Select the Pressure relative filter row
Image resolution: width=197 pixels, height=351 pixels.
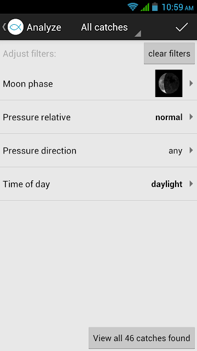tap(99, 117)
